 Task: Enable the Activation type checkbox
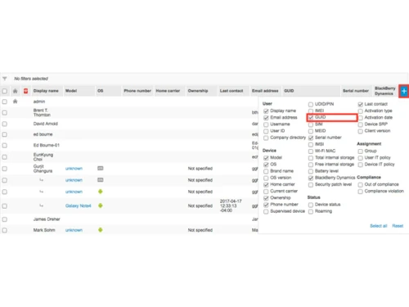click(361, 111)
